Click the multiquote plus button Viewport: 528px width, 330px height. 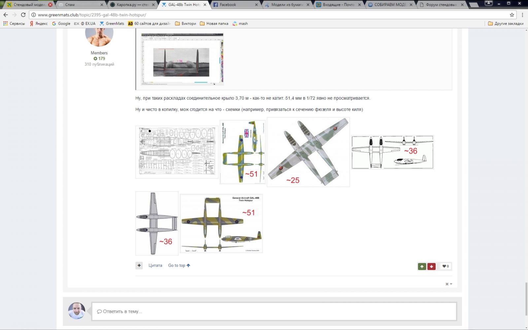(139, 265)
